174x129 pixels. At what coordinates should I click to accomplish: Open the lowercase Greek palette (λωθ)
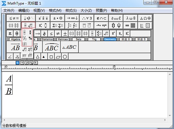131,18
